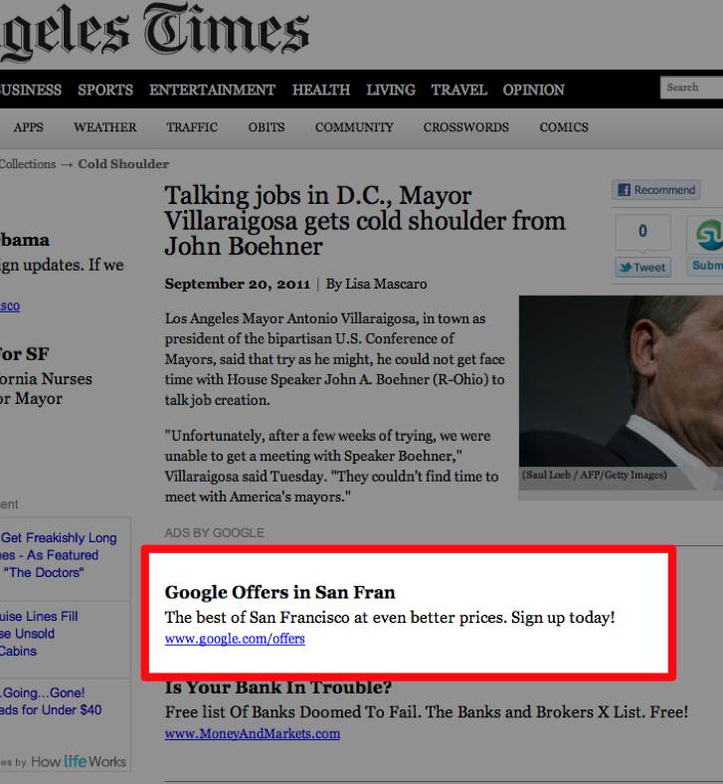This screenshot has width=723, height=784.
Task: Open www.MoneyAndMarkets.com ad link
Action: click(253, 733)
